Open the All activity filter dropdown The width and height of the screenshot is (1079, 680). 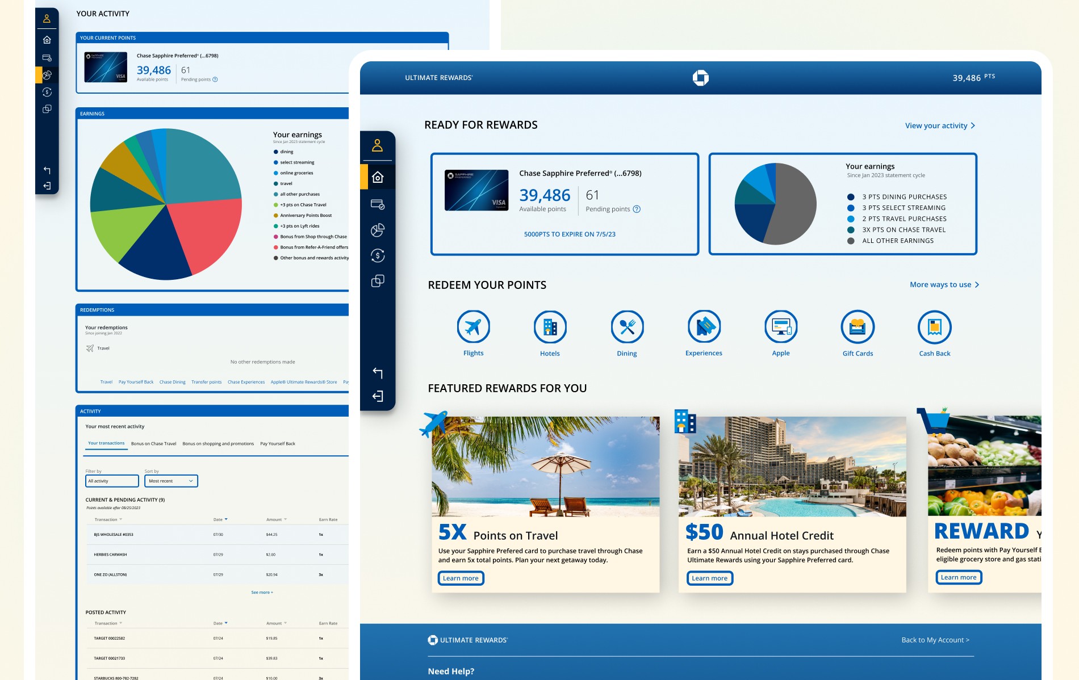[112, 481]
